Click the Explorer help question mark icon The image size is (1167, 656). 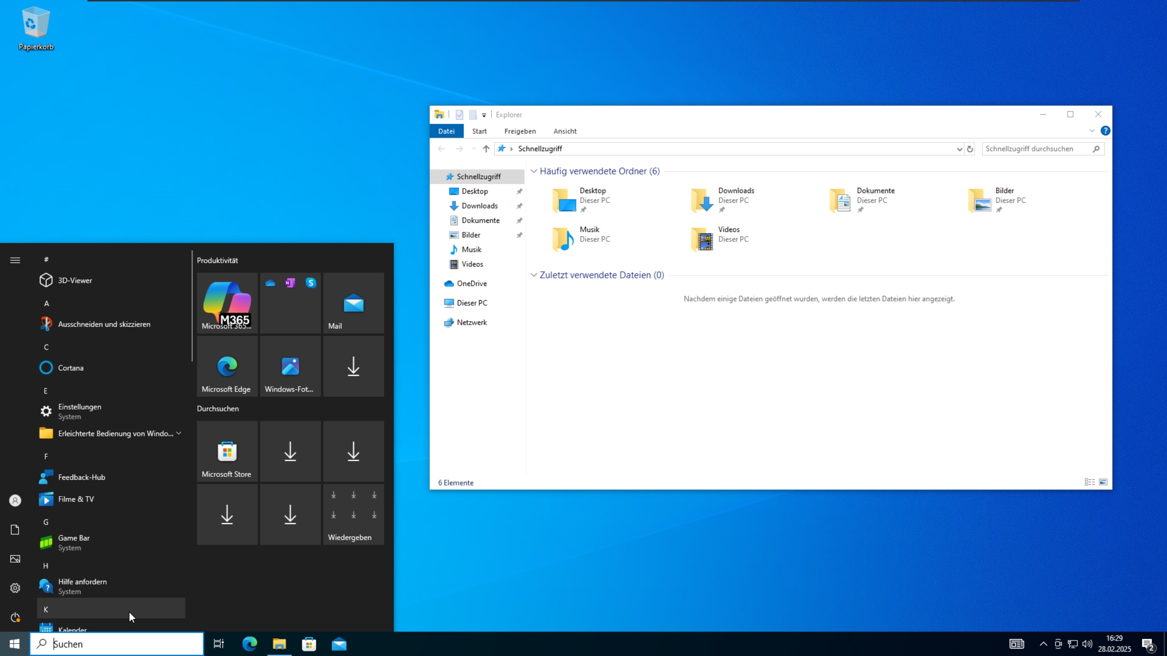1105,131
